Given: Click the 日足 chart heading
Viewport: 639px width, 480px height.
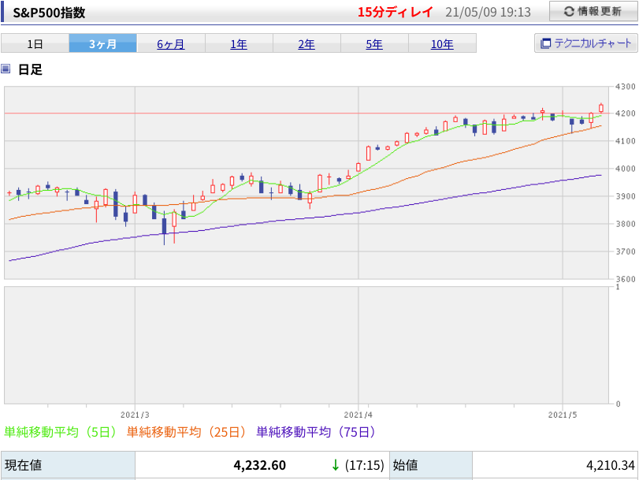Looking at the screenshot, I should 30,69.
